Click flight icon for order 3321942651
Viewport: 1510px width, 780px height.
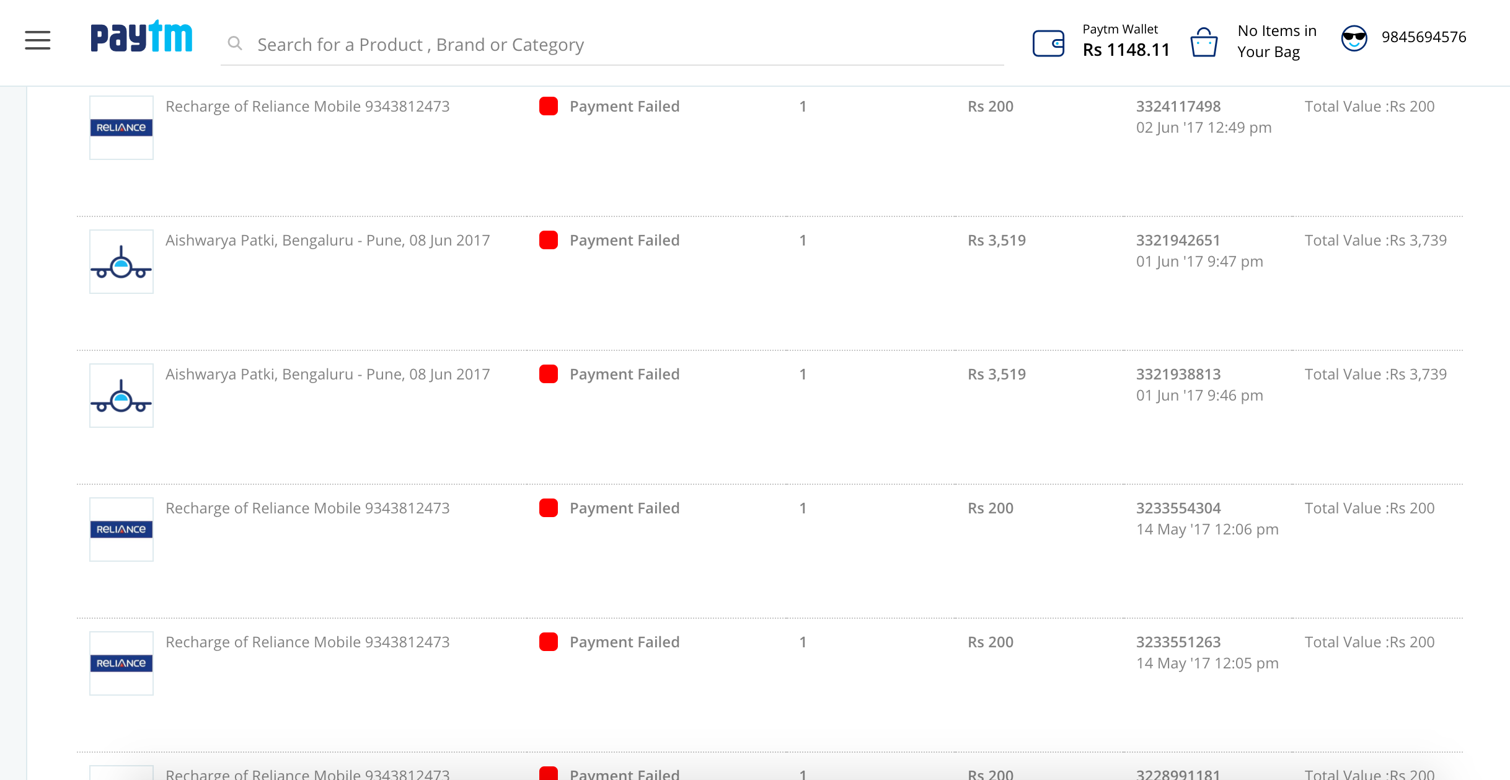click(121, 262)
